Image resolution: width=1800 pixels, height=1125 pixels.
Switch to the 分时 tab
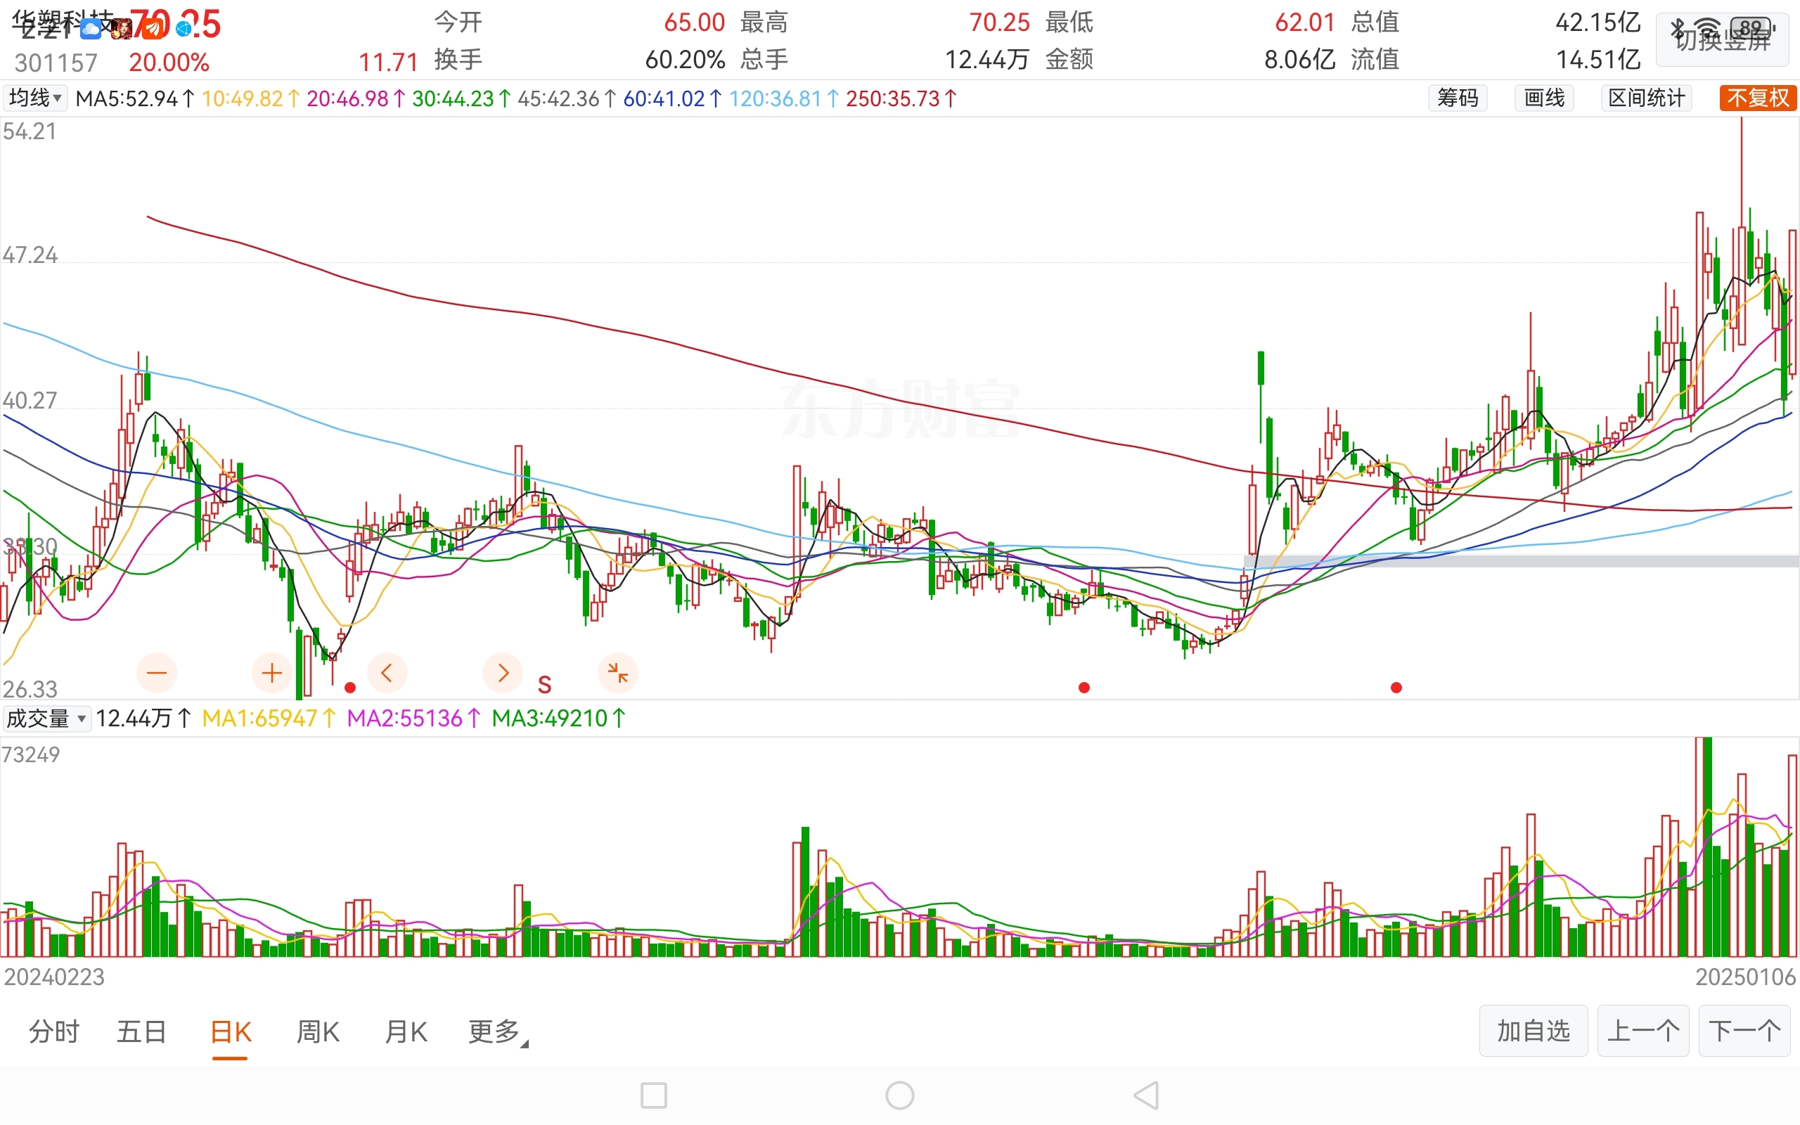pyautogui.click(x=53, y=1032)
